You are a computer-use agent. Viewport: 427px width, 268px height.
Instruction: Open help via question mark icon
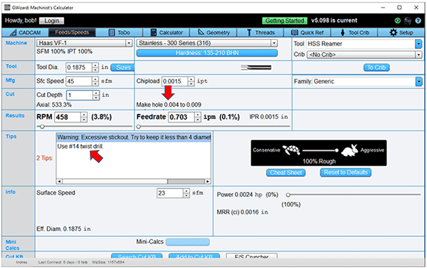(x=418, y=21)
